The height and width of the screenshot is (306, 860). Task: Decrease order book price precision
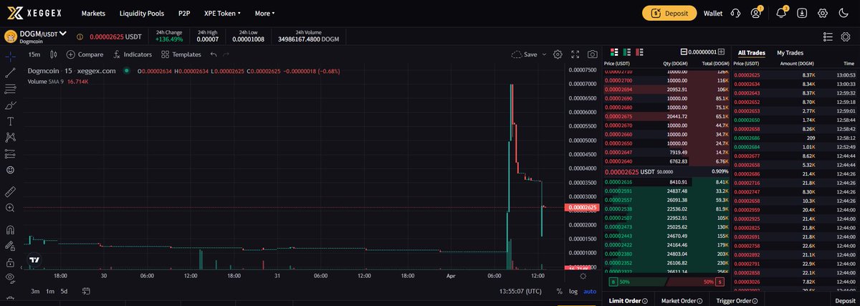tap(683, 52)
